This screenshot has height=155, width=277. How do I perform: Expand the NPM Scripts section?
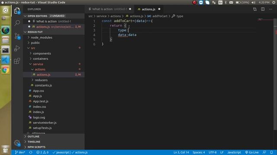point(54,147)
